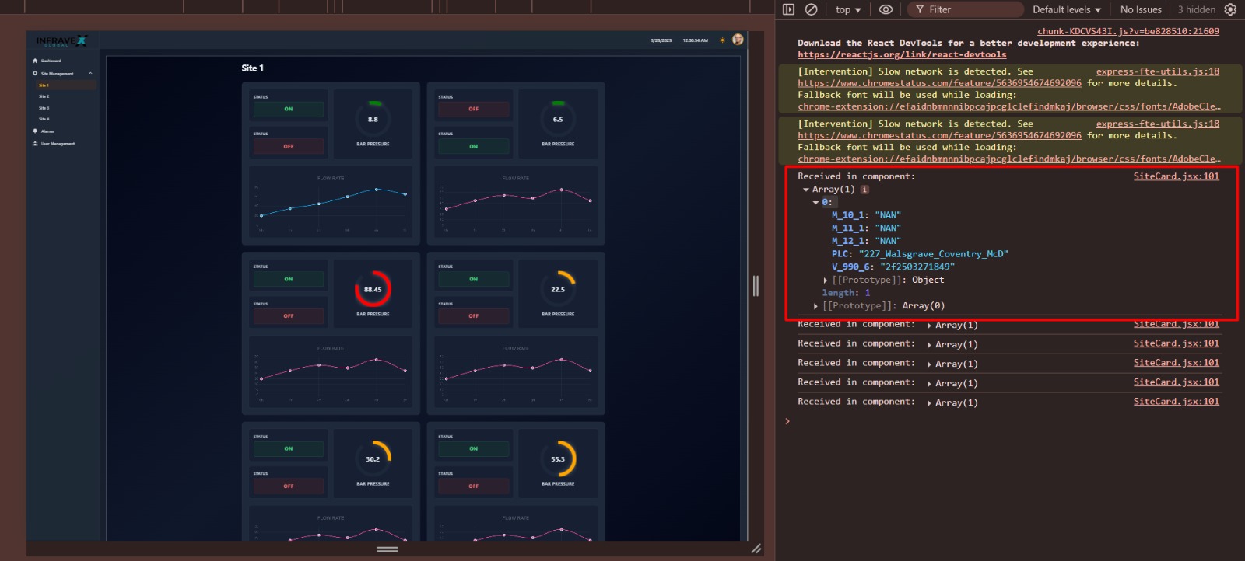Select Site 4 in the sidebar

tap(44, 120)
